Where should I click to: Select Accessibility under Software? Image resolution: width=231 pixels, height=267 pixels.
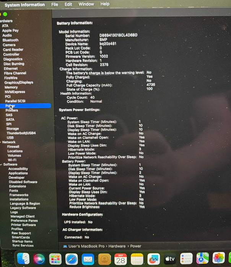point(18,169)
